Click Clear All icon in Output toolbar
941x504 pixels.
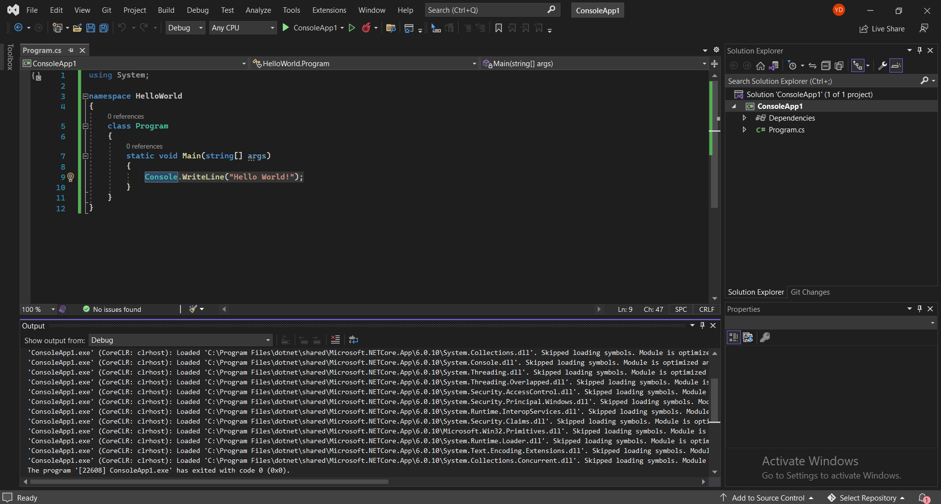335,339
